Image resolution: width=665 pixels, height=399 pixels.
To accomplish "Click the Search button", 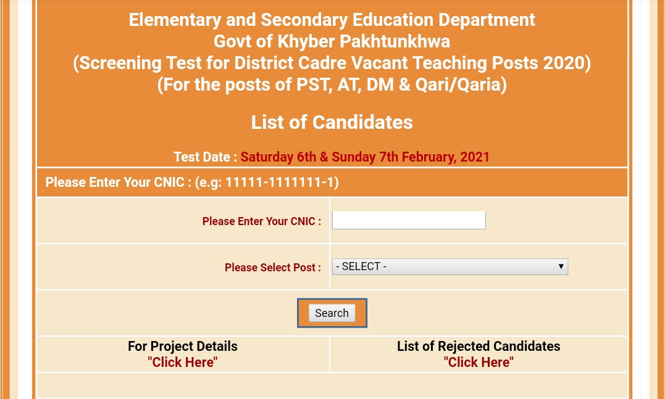I will [x=332, y=313].
